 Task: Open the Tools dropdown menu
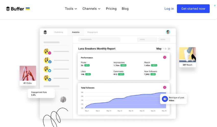click(x=71, y=9)
